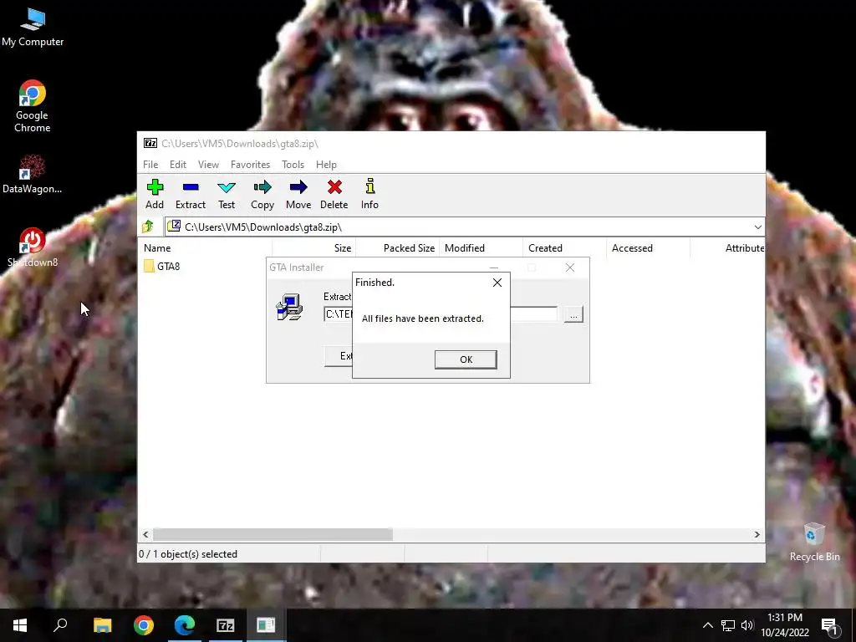The height and width of the screenshot is (642, 856).
Task: Select the GTA8 folder row
Action: click(161, 267)
